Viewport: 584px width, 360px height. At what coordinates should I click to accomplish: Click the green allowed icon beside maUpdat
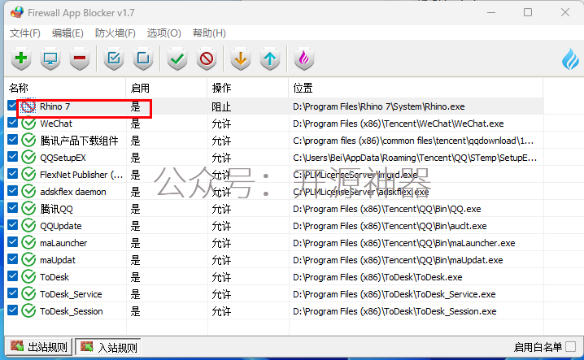(x=28, y=260)
